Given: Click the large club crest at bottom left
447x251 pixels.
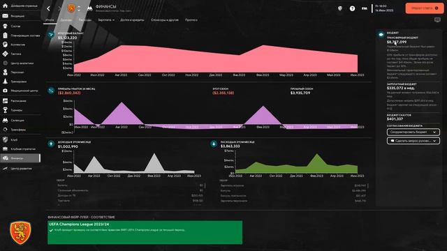Looking at the screenshot, I should coord(20,233).
